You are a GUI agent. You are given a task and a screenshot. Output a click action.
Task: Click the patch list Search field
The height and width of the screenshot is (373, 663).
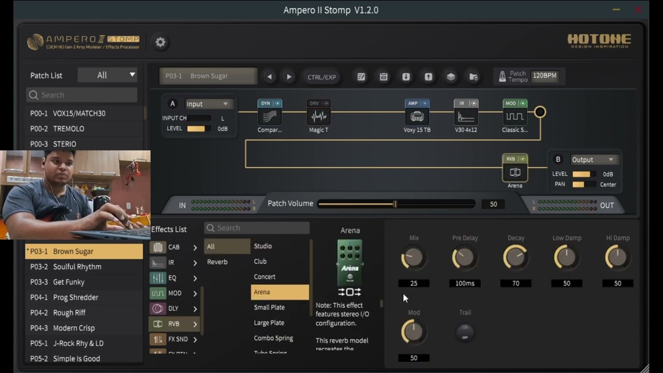pyautogui.click(x=82, y=95)
